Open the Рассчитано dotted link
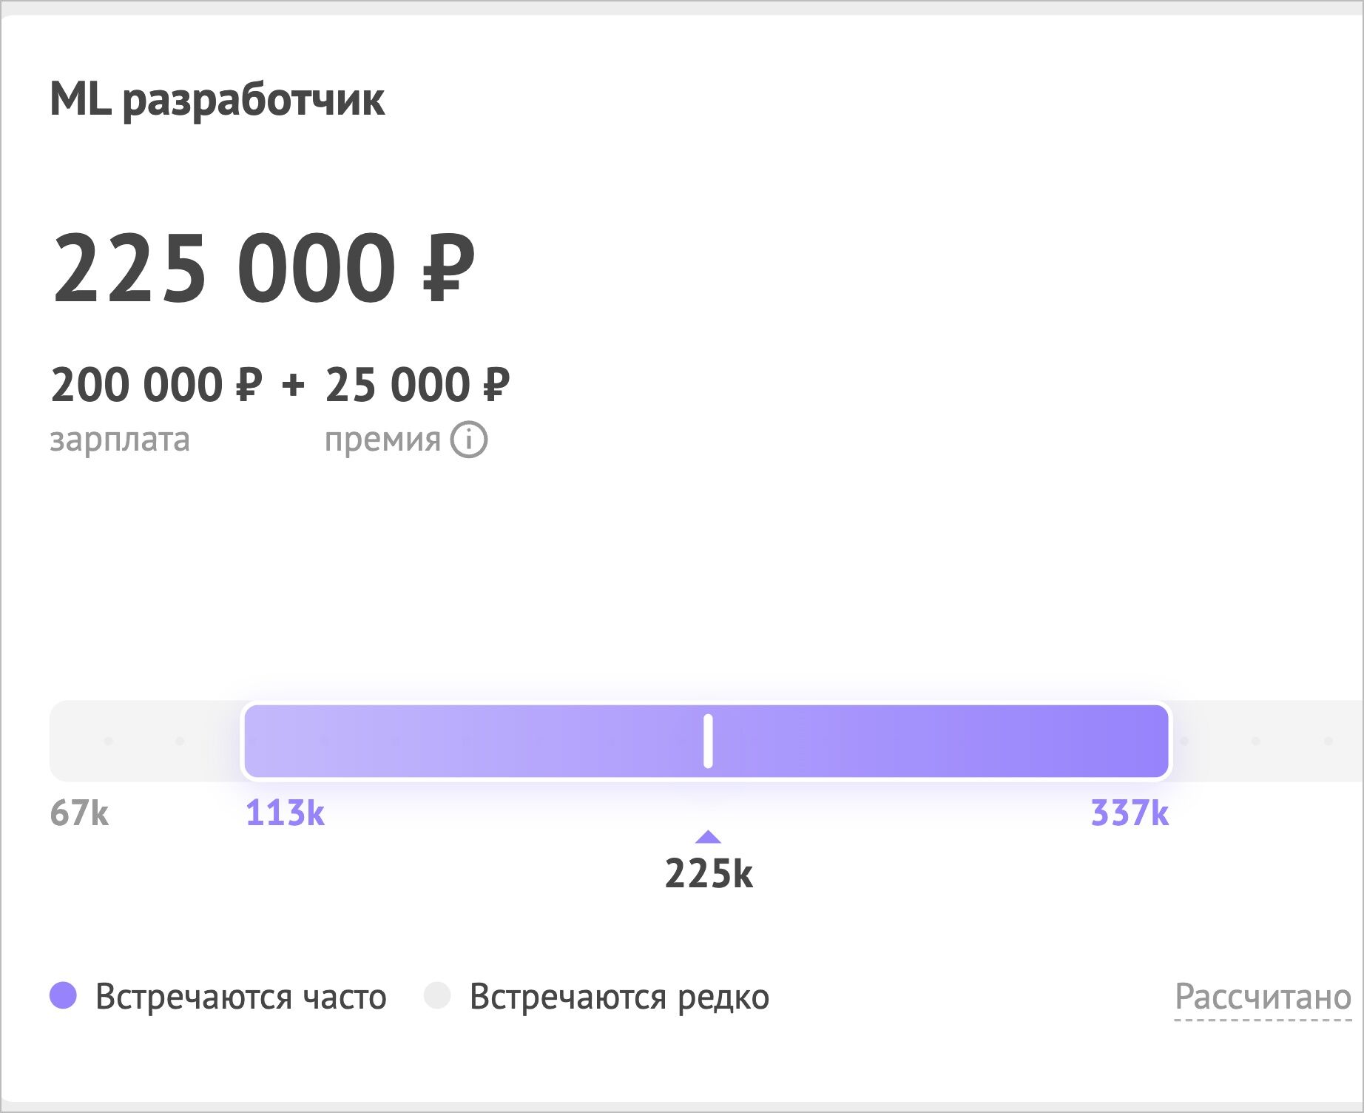Viewport: 1364px width, 1113px height. [1263, 998]
